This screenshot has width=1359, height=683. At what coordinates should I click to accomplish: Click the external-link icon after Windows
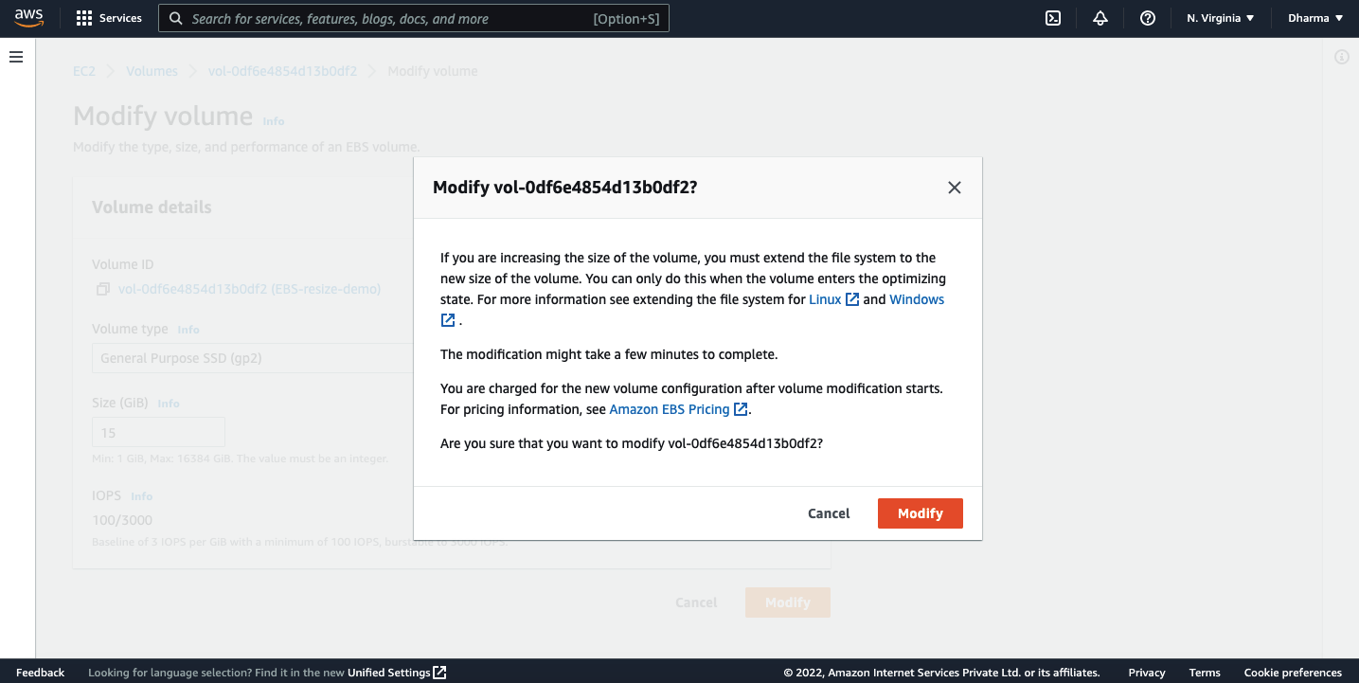point(448,320)
